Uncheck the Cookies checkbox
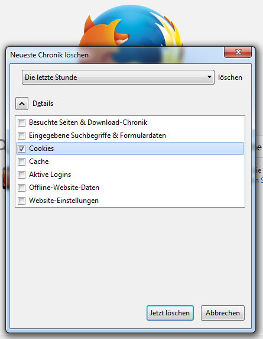 pyautogui.click(x=22, y=148)
